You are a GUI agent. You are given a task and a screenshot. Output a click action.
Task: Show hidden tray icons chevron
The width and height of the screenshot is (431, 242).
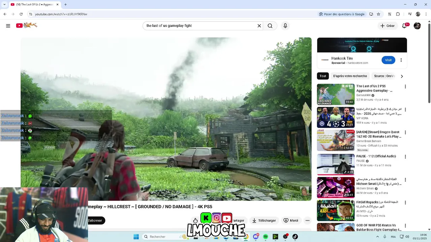(377, 237)
